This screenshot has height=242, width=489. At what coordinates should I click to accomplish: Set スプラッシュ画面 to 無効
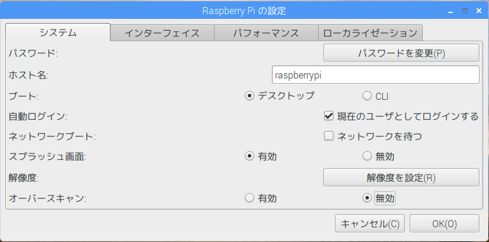[x=378, y=156]
